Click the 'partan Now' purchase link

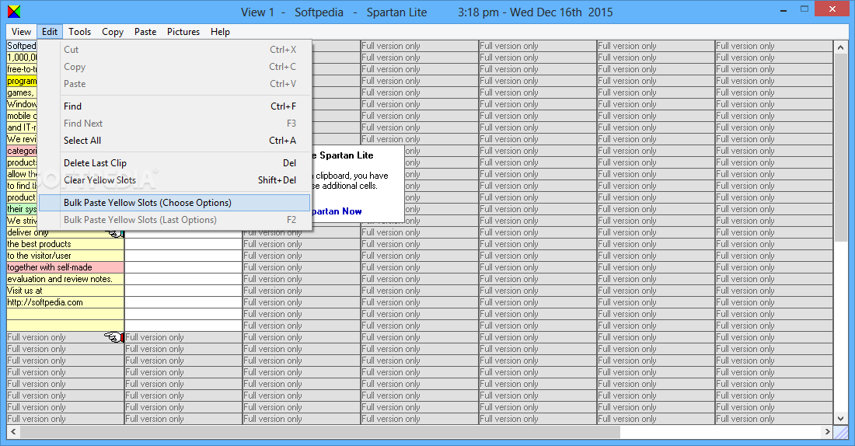337,211
